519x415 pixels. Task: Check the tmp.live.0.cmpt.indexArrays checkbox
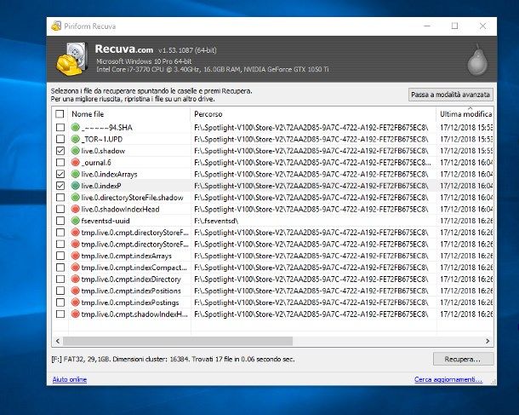[60, 256]
